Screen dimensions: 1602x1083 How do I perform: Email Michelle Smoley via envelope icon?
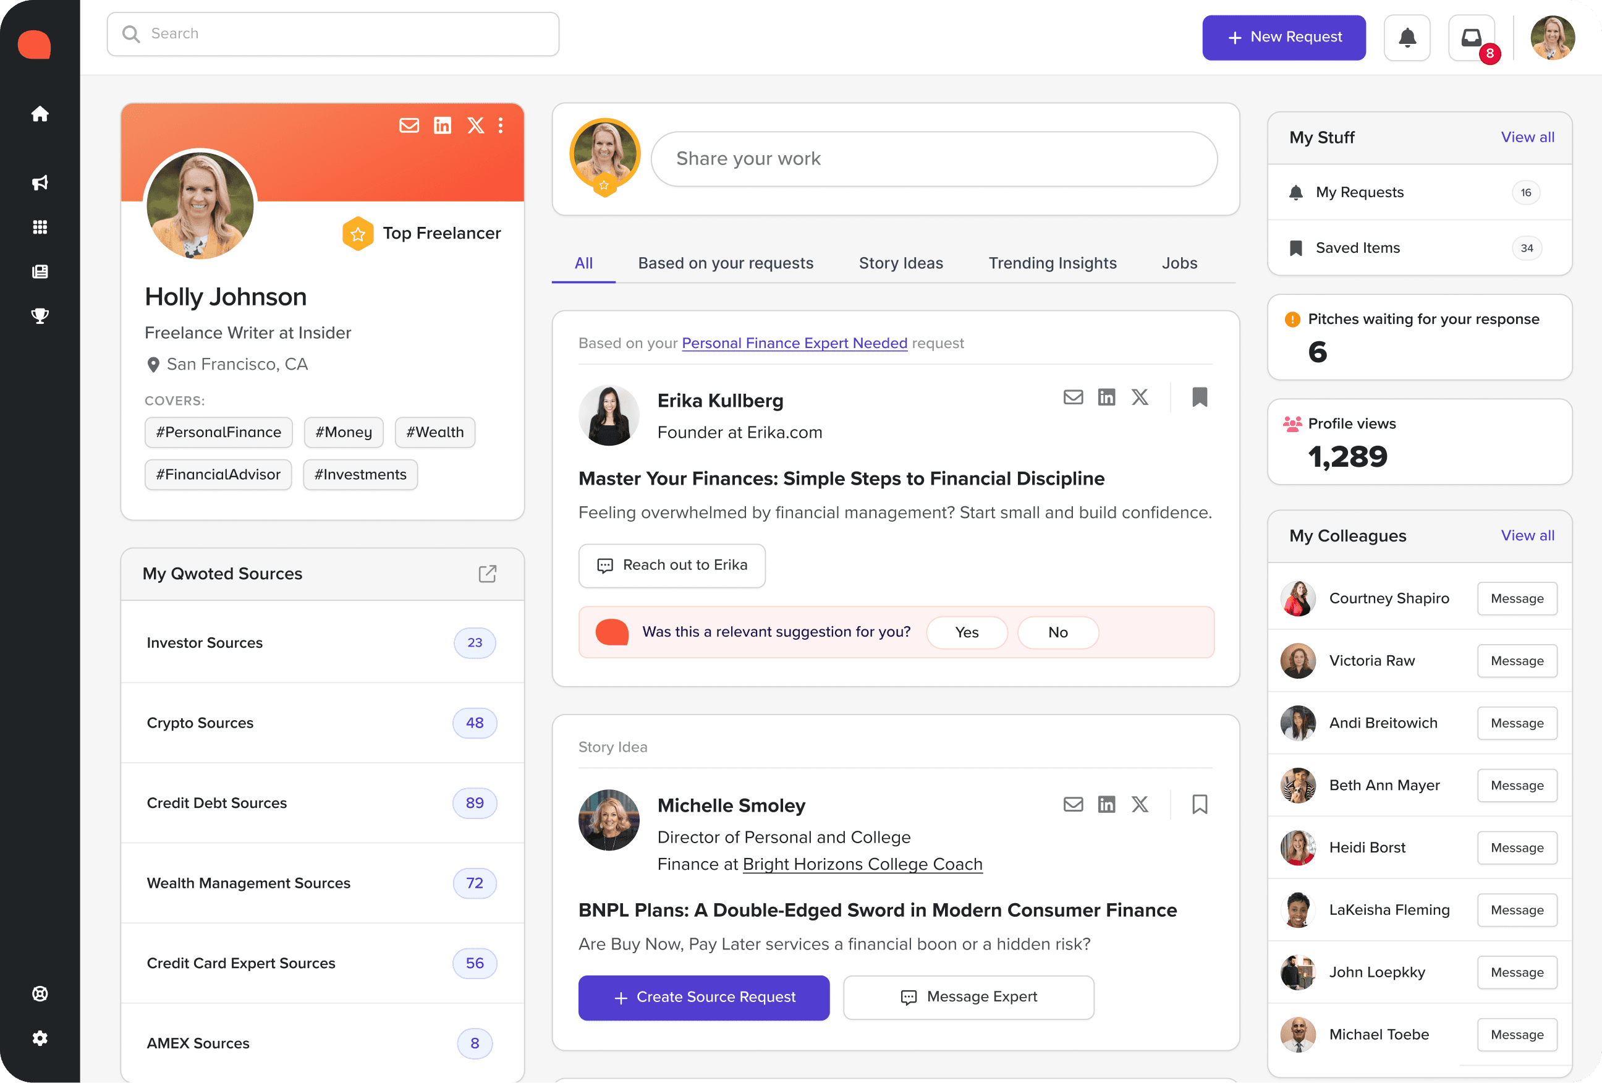coord(1072,804)
